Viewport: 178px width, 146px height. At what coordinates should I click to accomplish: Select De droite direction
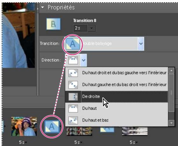pyautogui.click(x=117, y=97)
